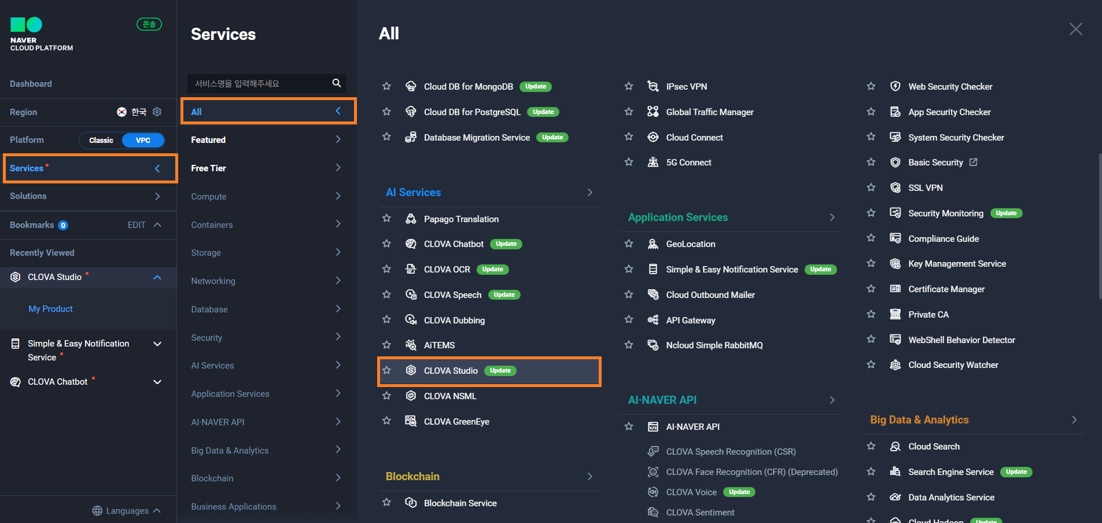1102x523 pixels.
Task: Collapse the CLOVA Studio recently viewed item
Action: (157, 278)
